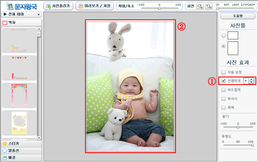Click the 도움말 help button
The width and height of the screenshot is (258, 162).
[x=238, y=16]
